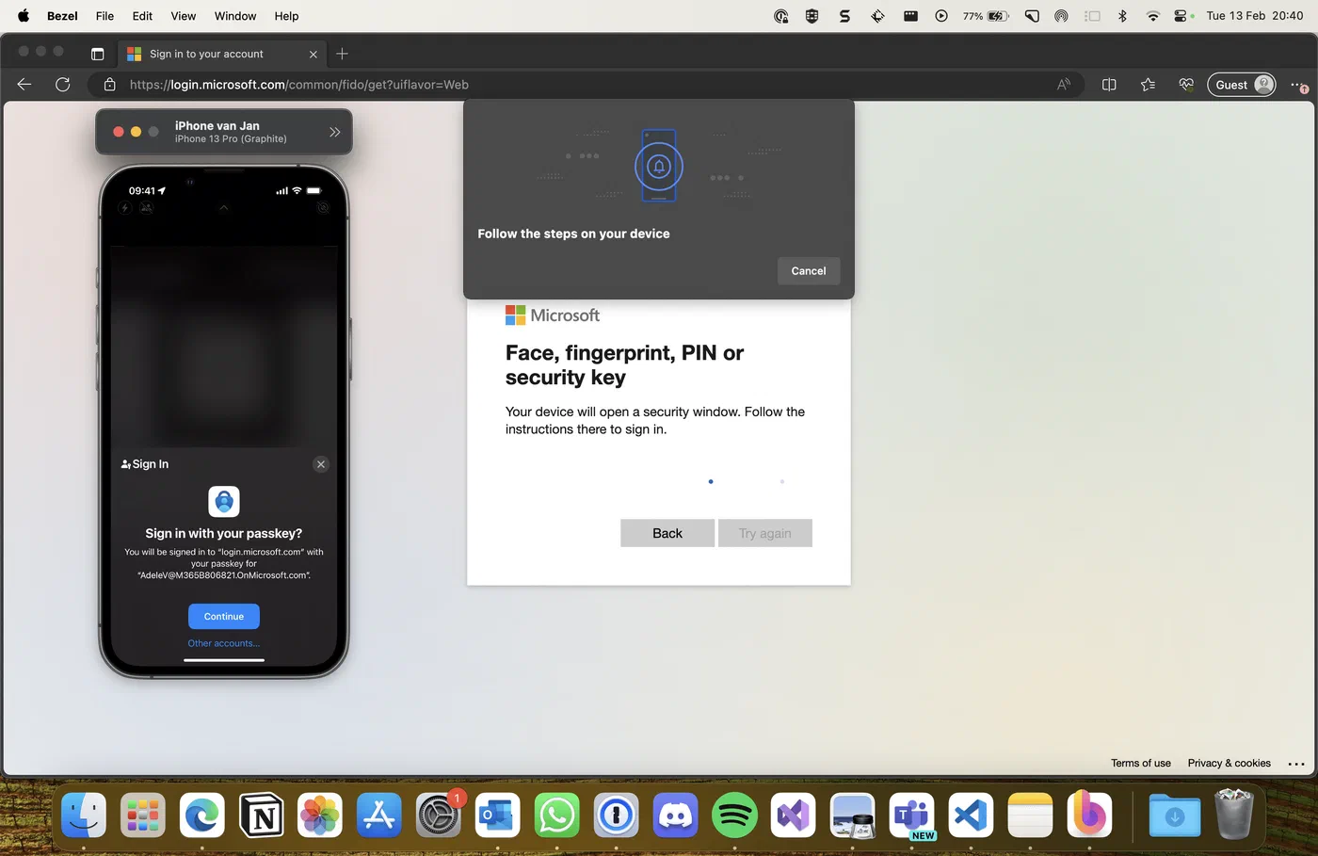
Task: Open Discord in the Dock
Action: tap(675, 815)
